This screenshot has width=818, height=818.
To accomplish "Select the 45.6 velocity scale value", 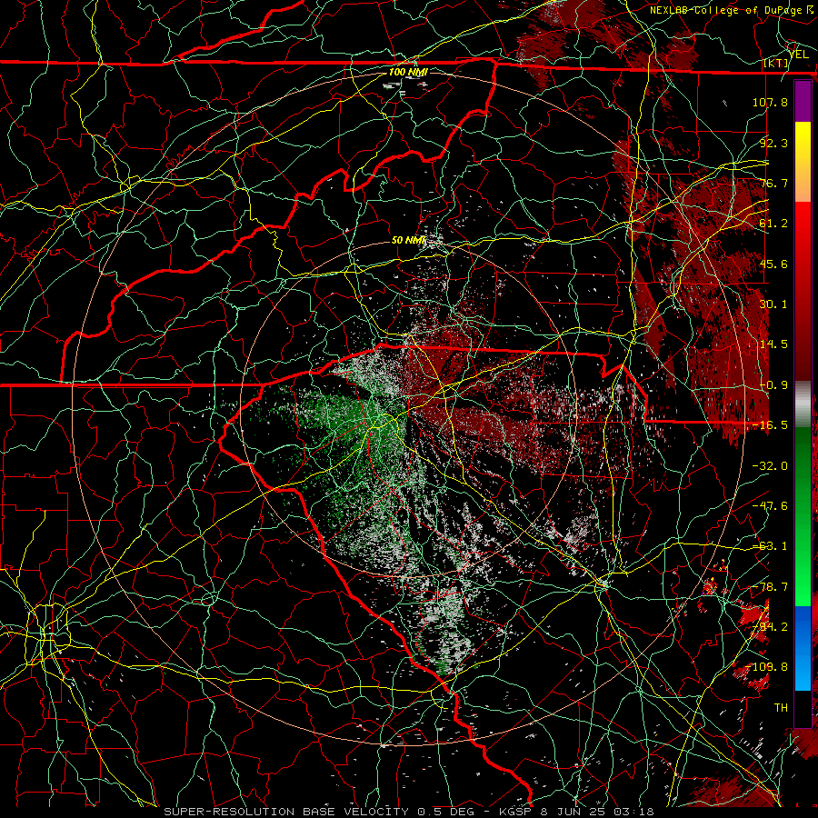I will coord(773,264).
